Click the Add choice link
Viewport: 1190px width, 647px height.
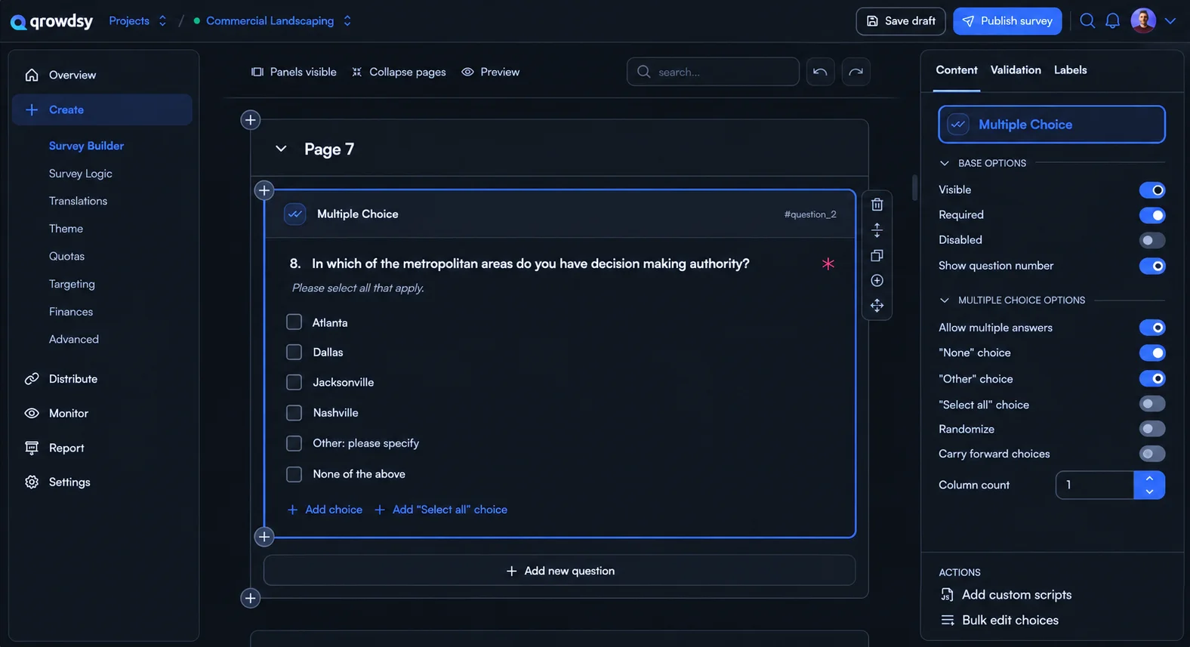325,510
